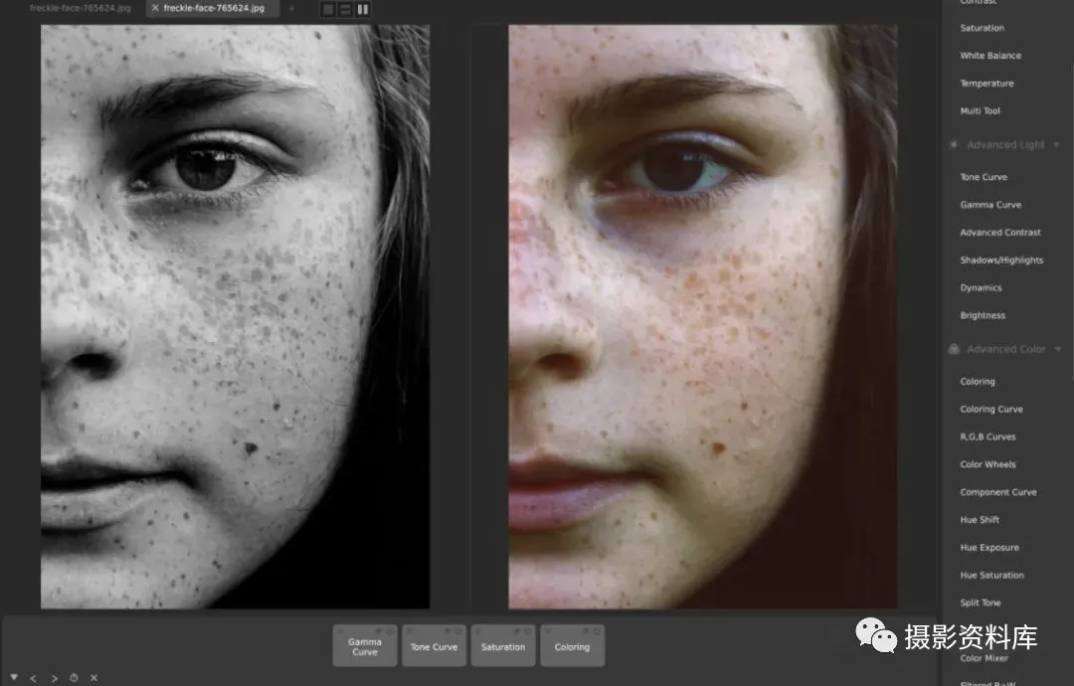
Task: Add a new tab with plus button
Action: pos(291,8)
